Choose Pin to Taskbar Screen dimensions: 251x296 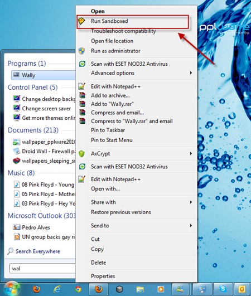click(108, 130)
